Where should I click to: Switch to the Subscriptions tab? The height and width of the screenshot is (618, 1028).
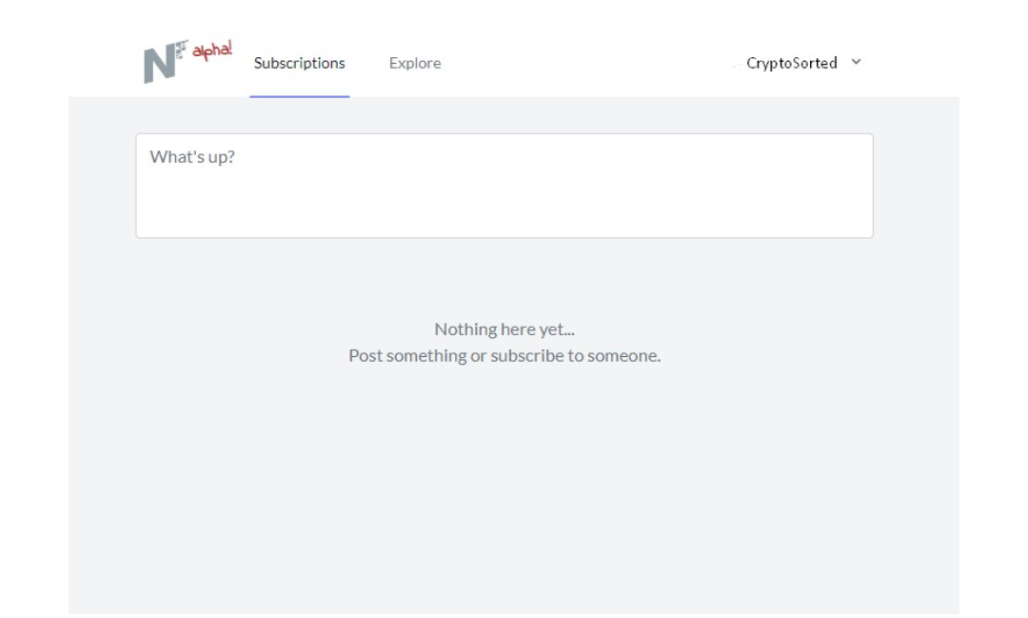(299, 63)
